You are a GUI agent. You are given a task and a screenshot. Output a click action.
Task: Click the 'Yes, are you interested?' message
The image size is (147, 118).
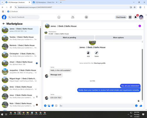(130, 86)
